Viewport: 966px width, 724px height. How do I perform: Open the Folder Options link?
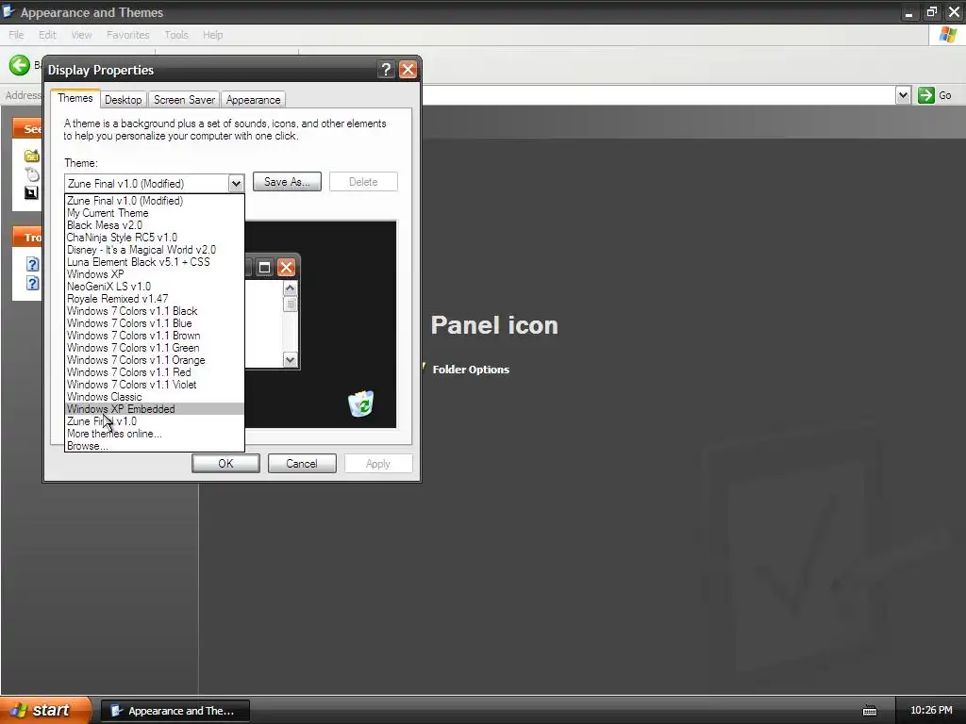pyautogui.click(x=472, y=370)
